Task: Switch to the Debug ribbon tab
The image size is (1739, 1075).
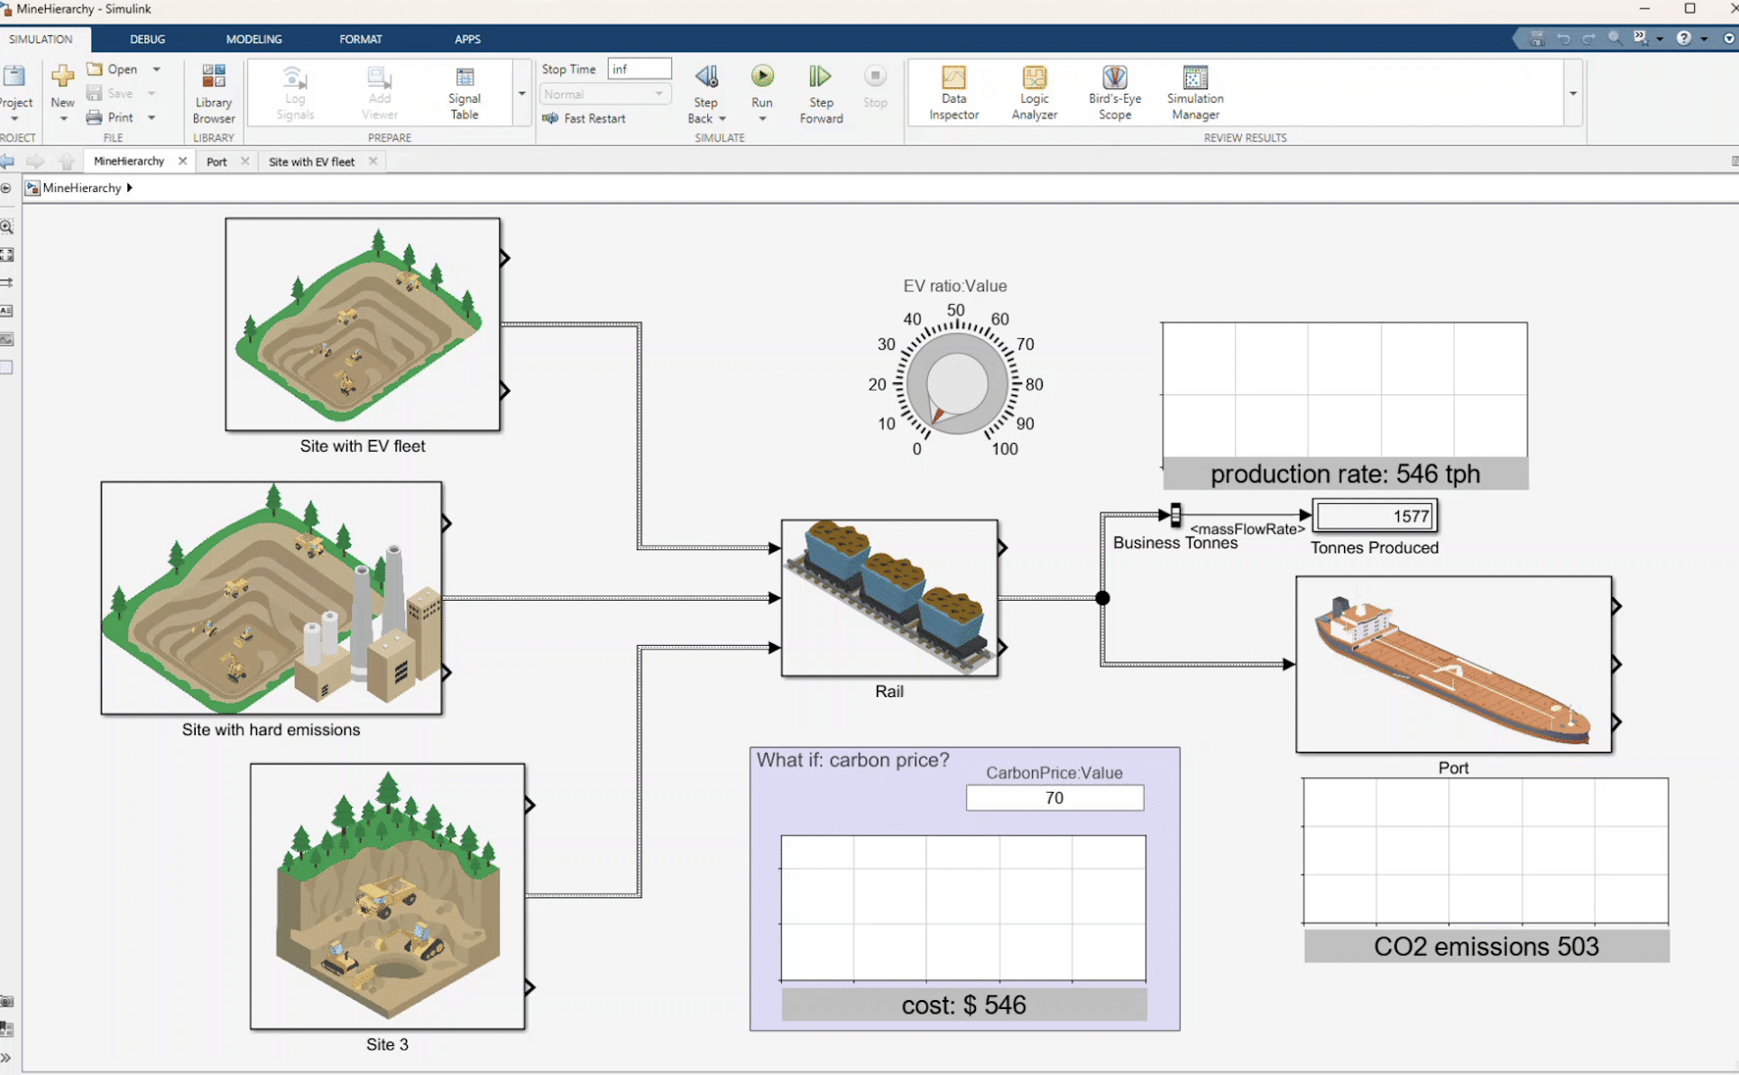Action: [x=147, y=39]
